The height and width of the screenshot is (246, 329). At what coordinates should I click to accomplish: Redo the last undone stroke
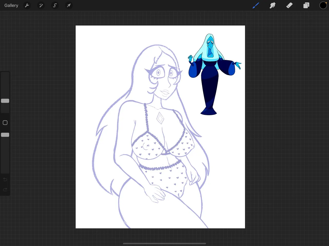pyautogui.click(x=5, y=190)
